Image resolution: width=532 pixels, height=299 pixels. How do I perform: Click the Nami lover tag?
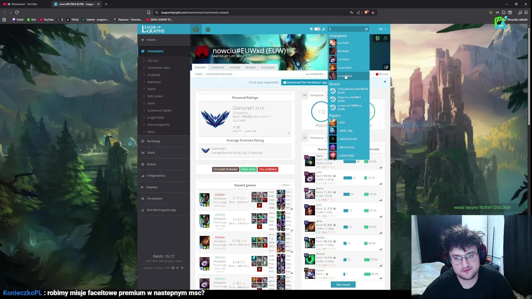pos(249,169)
